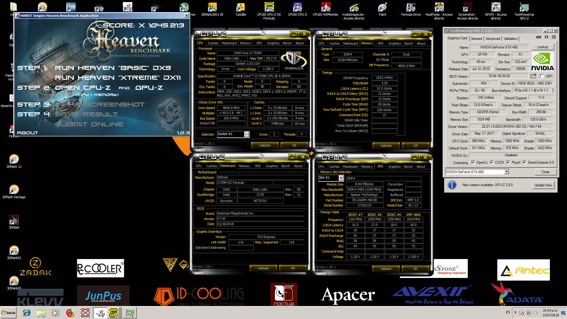Image resolution: width=567 pixels, height=319 pixels.
Task: Open 3DMark desktop icon
Action: pyautogui.click(x=14, y=222)
